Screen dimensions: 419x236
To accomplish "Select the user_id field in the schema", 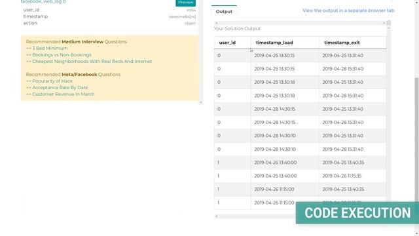I will (31, 10).
